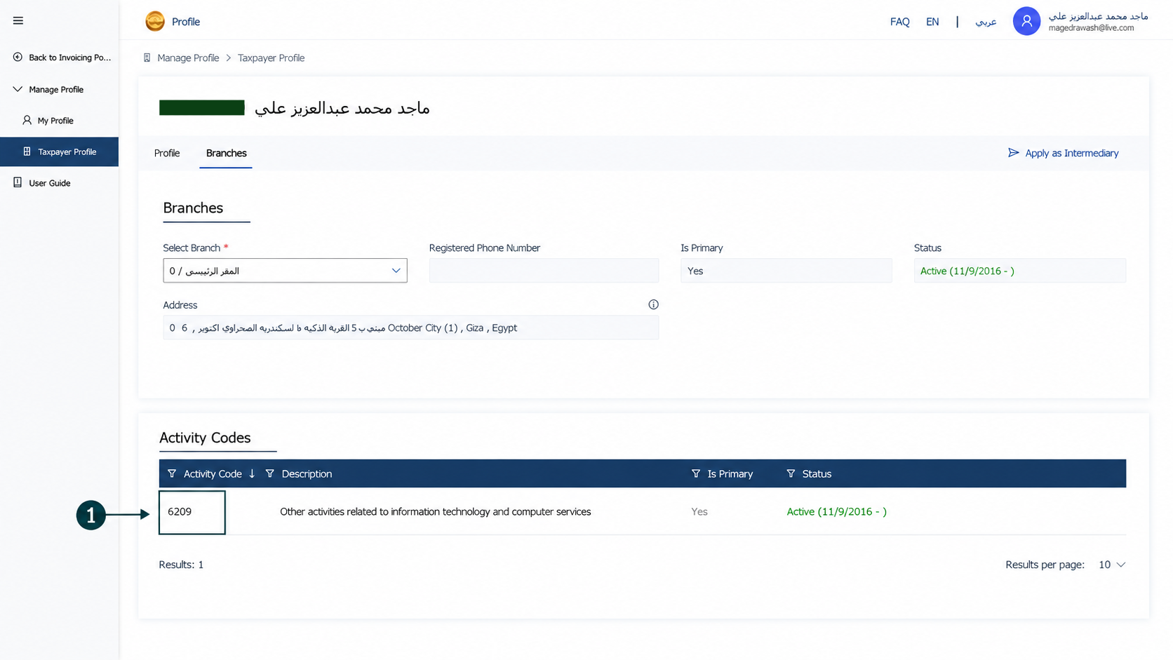Click the magedrawash@live.com email text
Viewport: 1173px width, 660px height.
pyautogui.click(x=1091, y=28)
